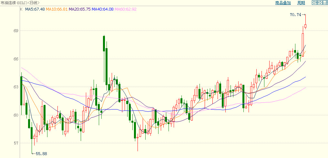328x158 pixels.
Task: Click the MA5:67.48 indicator label
Action: pos(35,9)
